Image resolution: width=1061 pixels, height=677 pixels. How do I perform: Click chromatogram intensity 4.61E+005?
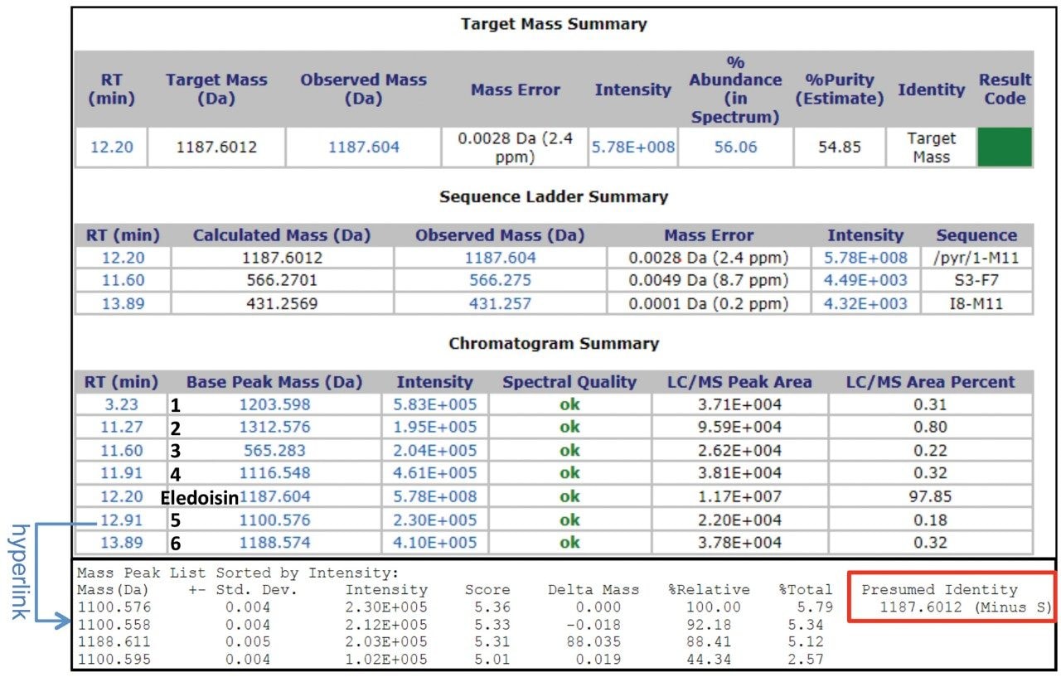pyautogui.click(x=434, y=473)
